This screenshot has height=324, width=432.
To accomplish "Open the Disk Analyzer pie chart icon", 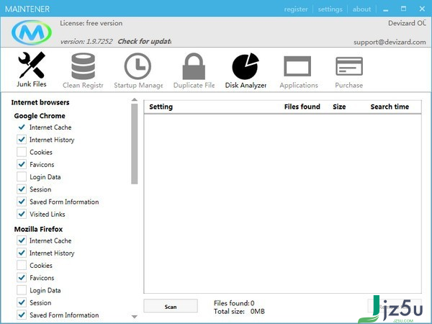I will [246, 66].
